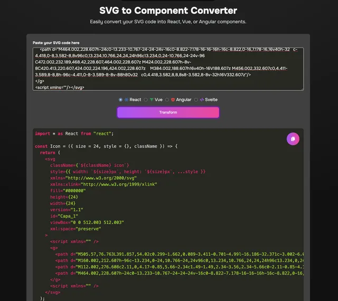Viewport: 338px width, 301px height.
Task: Select the Vue radio button
Action: tap(146, 100)
